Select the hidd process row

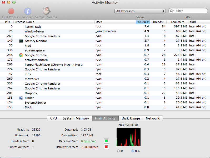pyautogui.click(x=105, y=46)
